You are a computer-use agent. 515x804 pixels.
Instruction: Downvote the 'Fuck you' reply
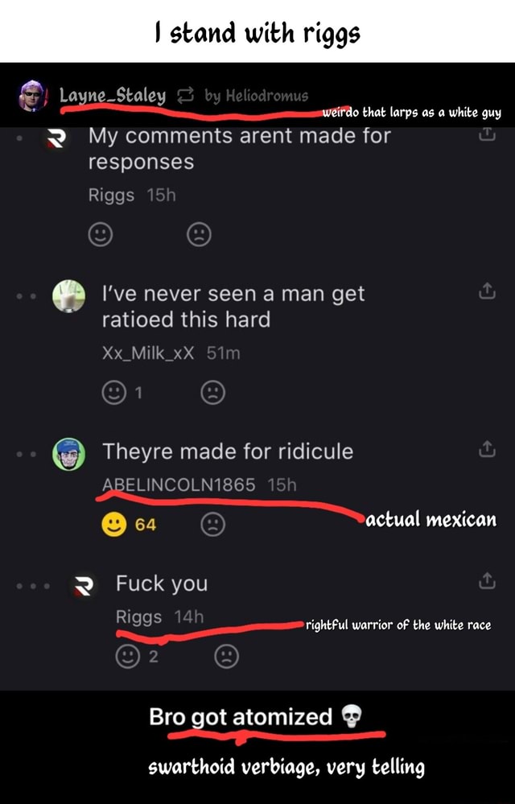click(x=226, y=657)
